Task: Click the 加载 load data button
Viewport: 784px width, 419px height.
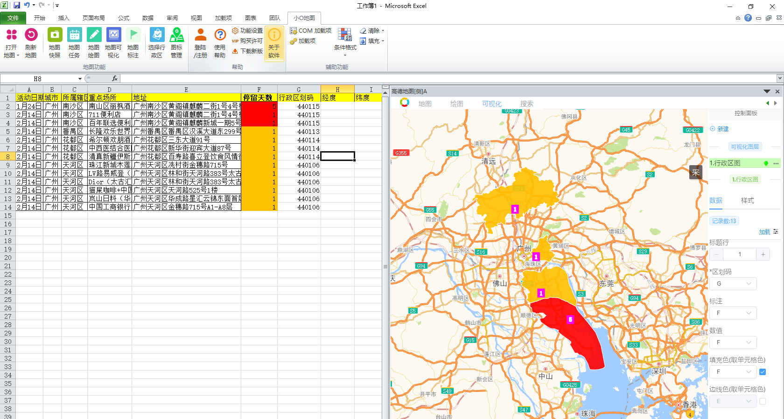Action: pos(764,232)
